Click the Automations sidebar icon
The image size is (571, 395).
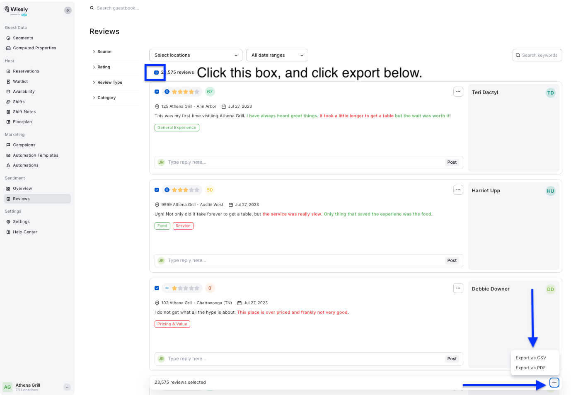tap(8, 165)
